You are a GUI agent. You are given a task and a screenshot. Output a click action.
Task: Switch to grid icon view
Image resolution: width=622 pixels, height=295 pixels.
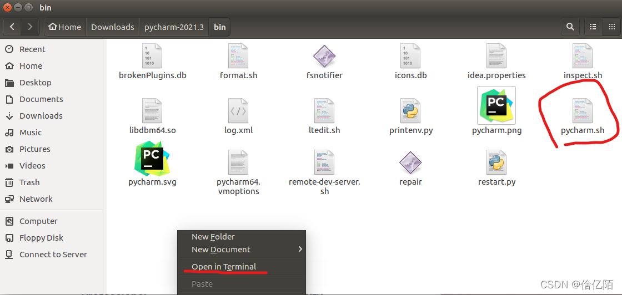point(611,27)
